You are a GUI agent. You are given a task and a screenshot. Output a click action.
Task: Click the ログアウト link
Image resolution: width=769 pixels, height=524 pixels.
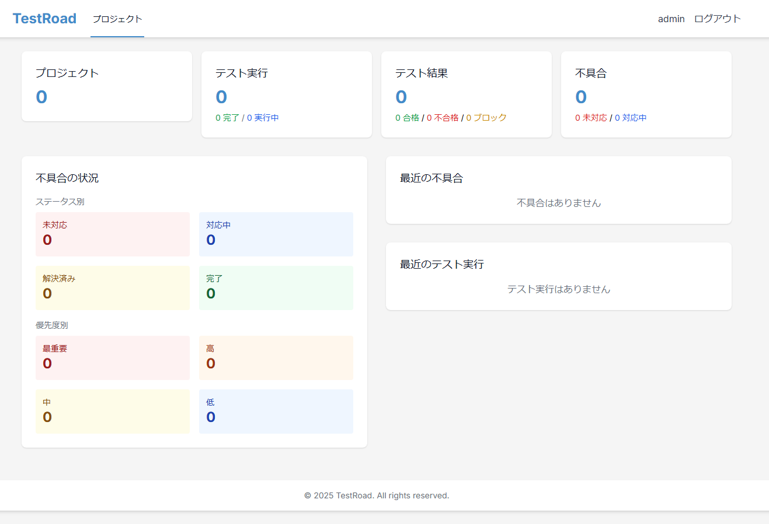717,19
